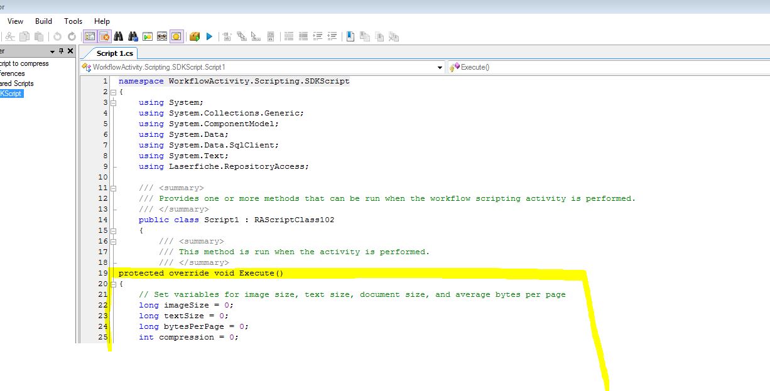Click the Find binoculars icon

point(119,36)
